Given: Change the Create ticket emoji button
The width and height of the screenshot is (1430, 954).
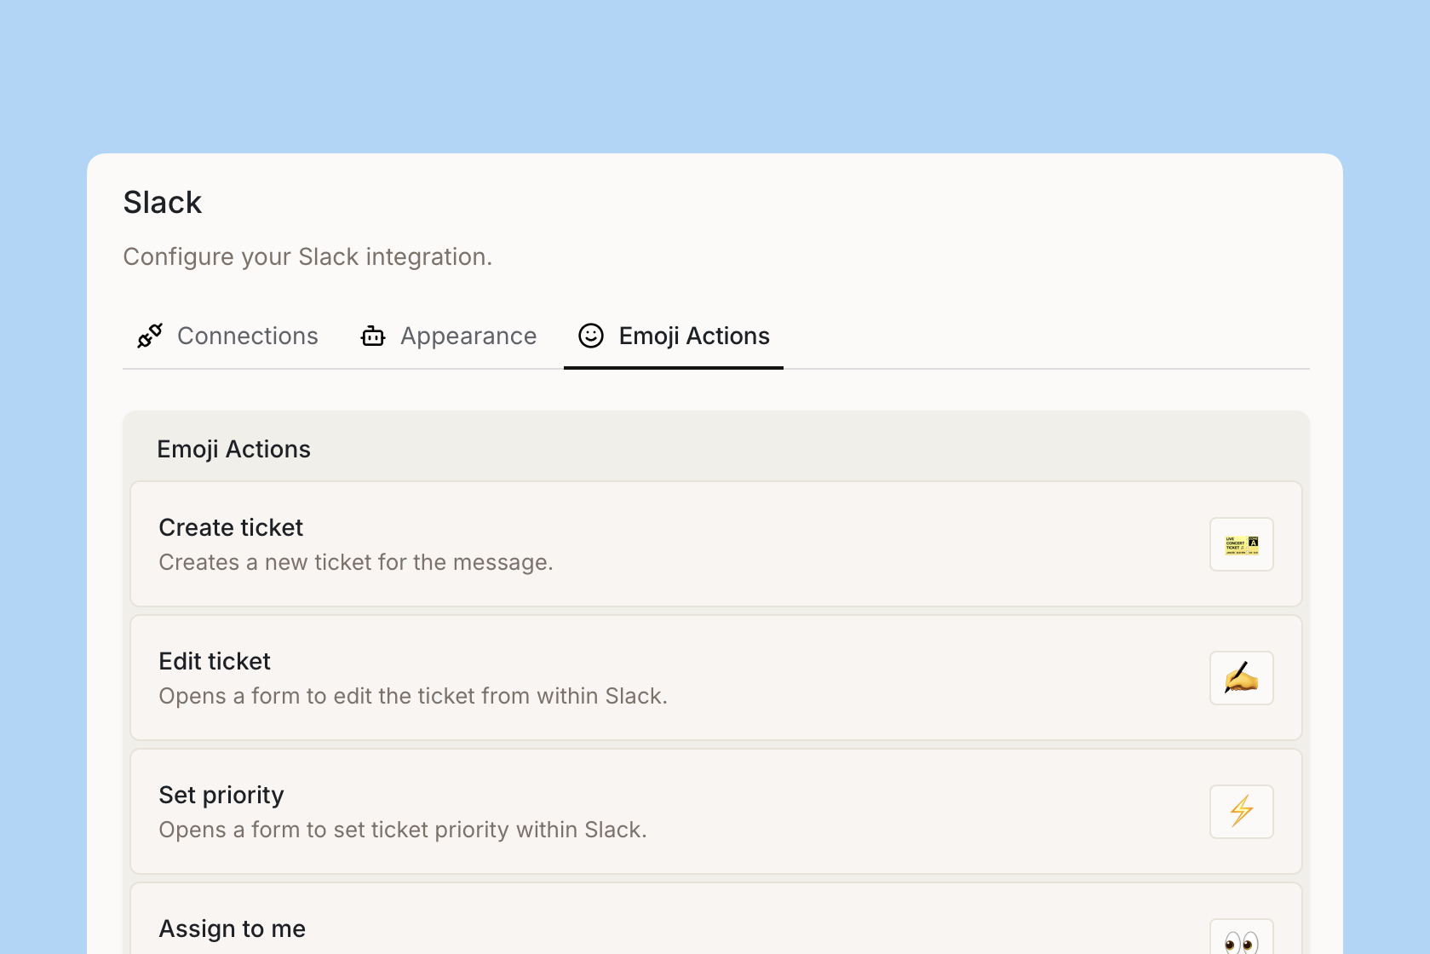Looking at the screenshot, I should (x=1241, y=544).
